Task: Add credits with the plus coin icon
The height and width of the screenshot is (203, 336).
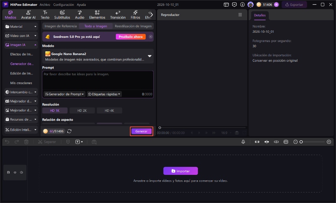Action: click(276, 5)
